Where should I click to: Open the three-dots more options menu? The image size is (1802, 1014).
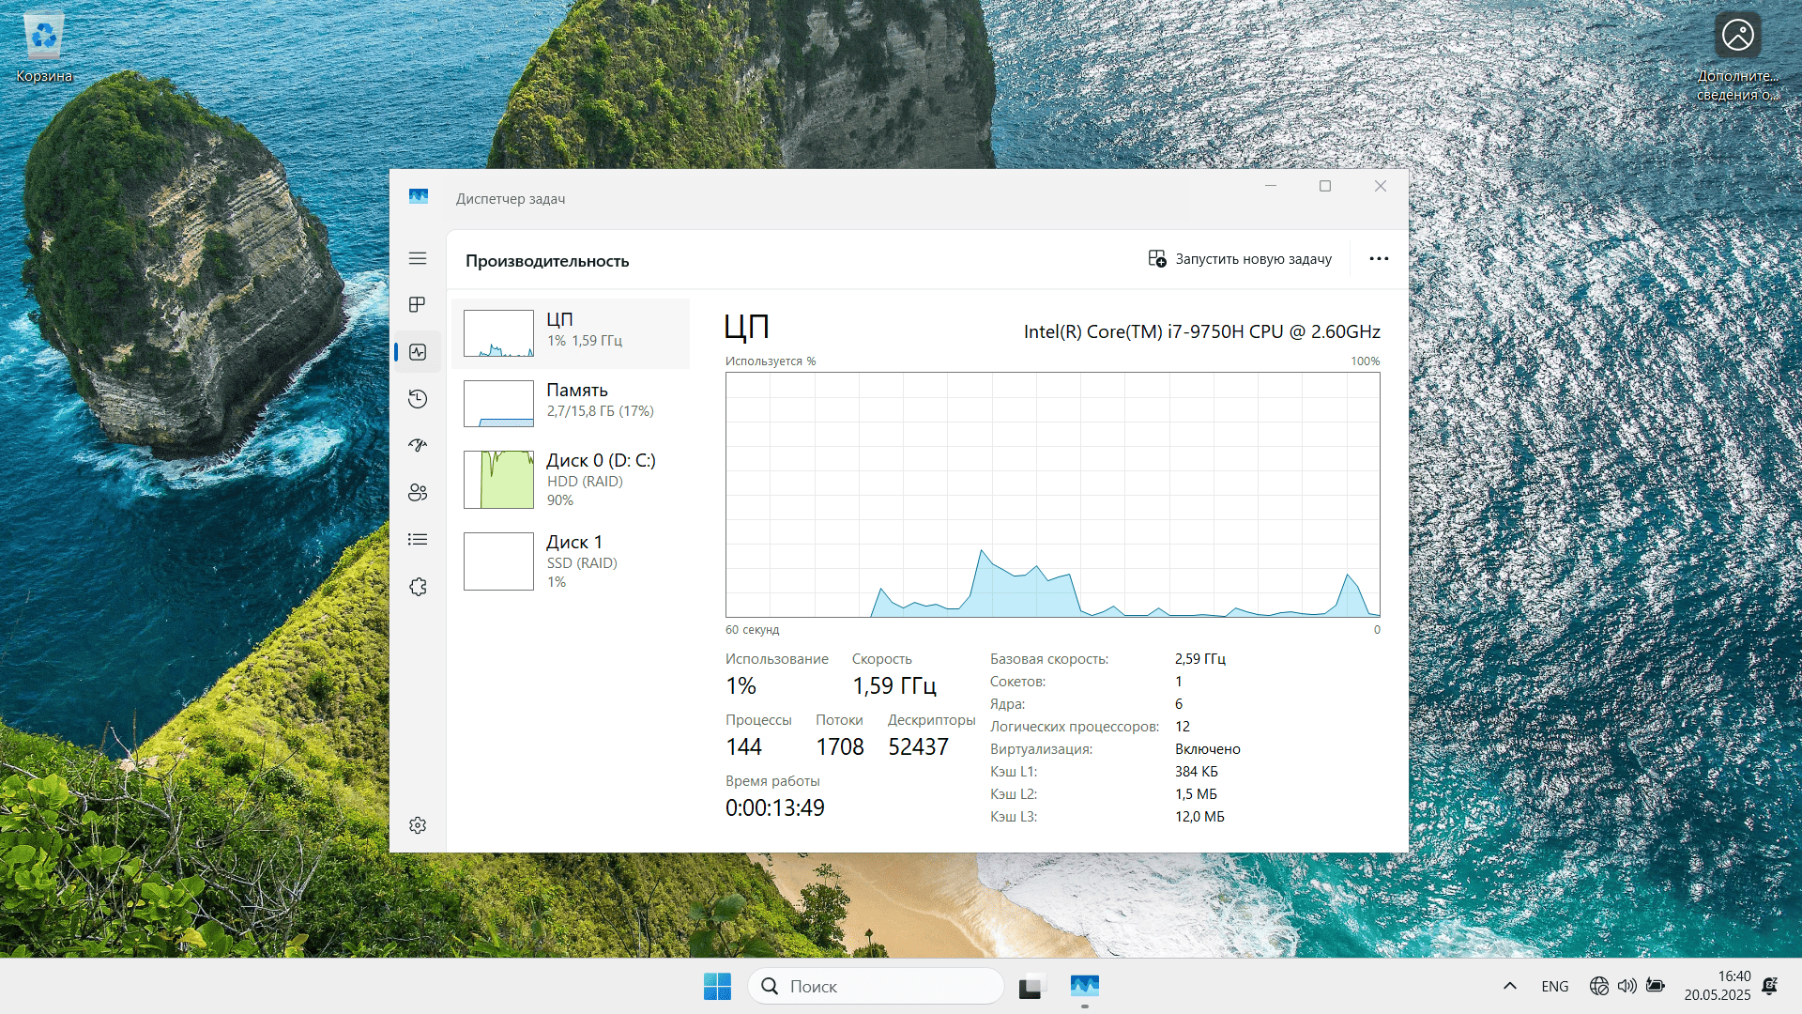(x=1379, y=259)
